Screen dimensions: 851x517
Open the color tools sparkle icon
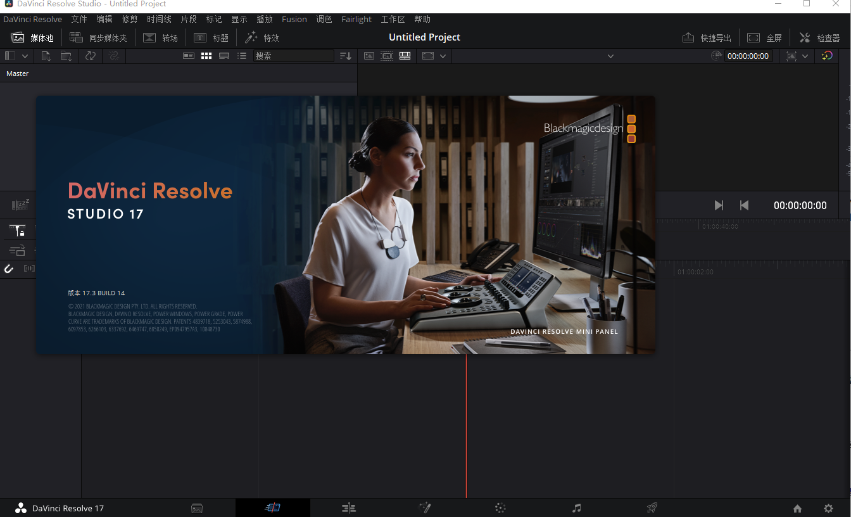tap(827, 56)
